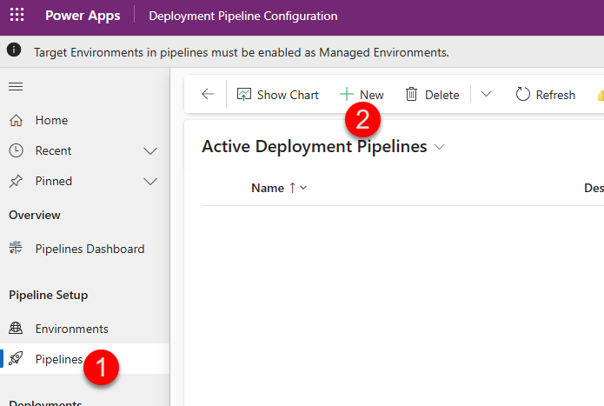Sort by the Name column header
The width and height of the screenshot is (604, 406).
[268, 188]
